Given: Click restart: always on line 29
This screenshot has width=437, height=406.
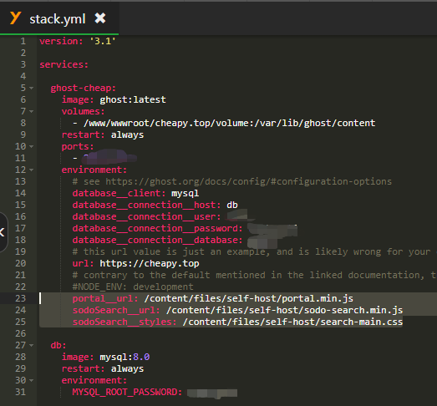Looking at the screenshot, I should [103, 368].
